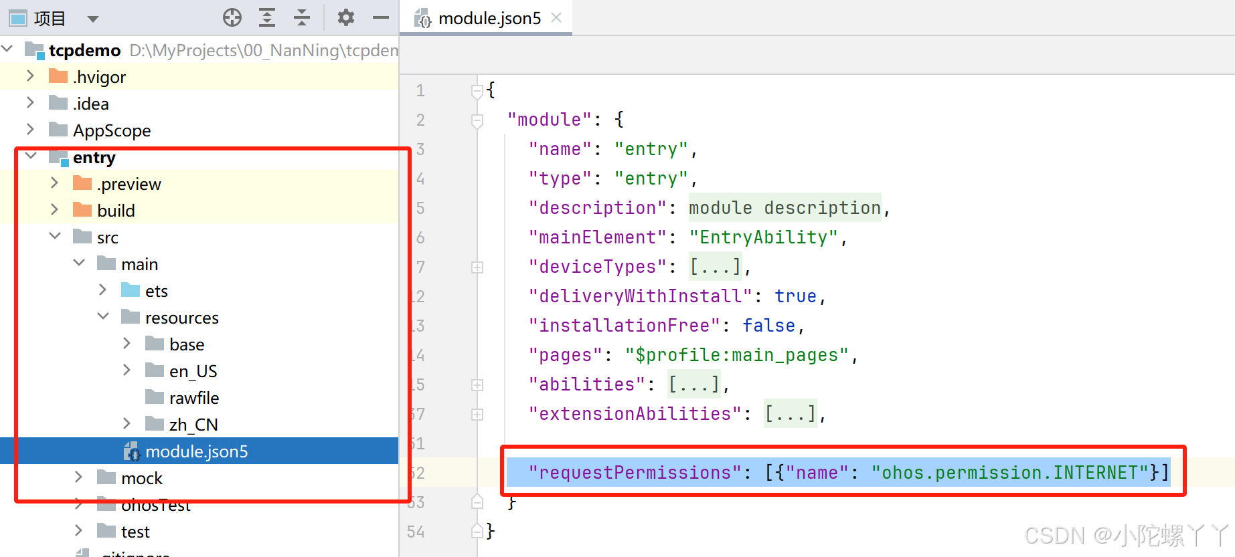The height and width of the screenshot is (557, 1235).
Task: Select the test folder row
Action: pyautogui.click(x=199, y=531)
